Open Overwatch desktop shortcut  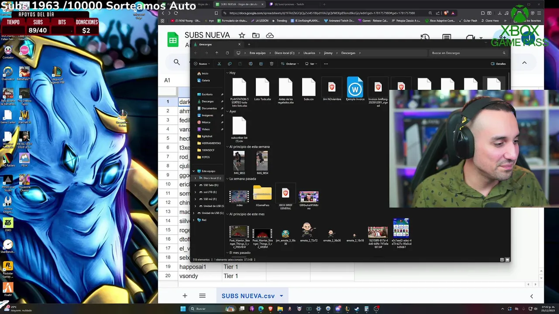8,73
